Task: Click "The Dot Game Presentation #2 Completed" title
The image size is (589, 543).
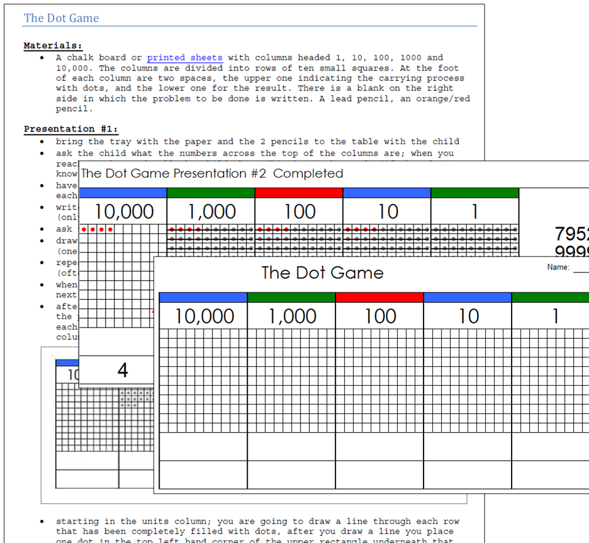Action: 212,173
